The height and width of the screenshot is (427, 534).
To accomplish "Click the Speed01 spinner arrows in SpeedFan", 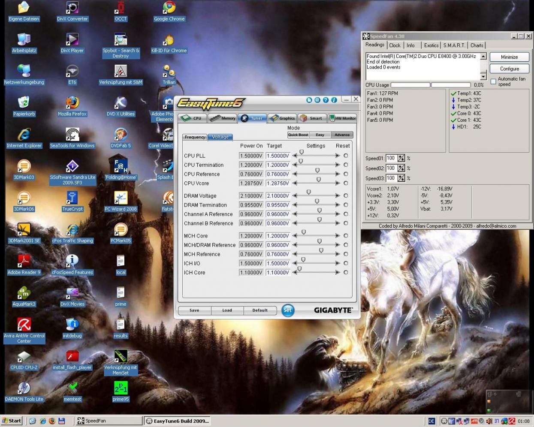I will (401, 158).
